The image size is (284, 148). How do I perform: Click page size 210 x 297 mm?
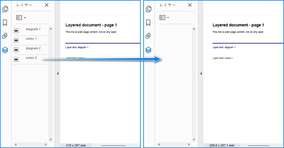(76, 145)
